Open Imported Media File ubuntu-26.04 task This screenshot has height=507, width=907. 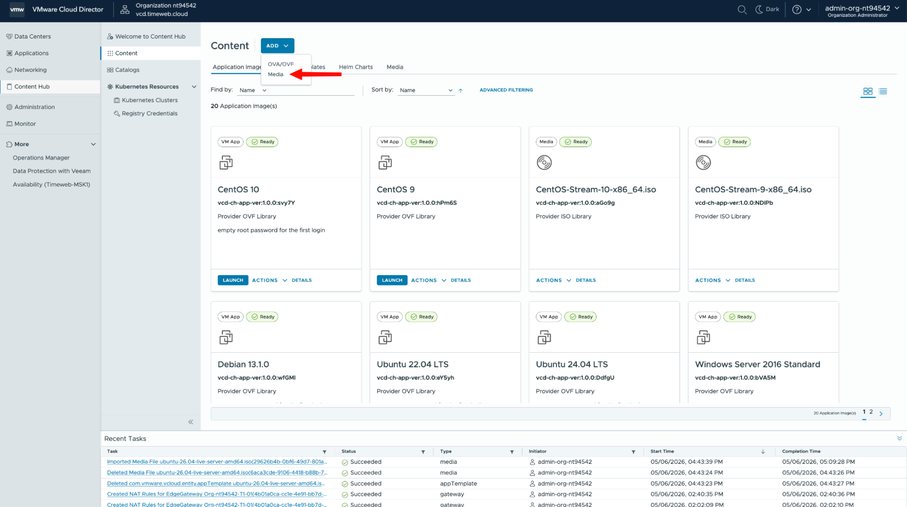click(x=217, y=462)
